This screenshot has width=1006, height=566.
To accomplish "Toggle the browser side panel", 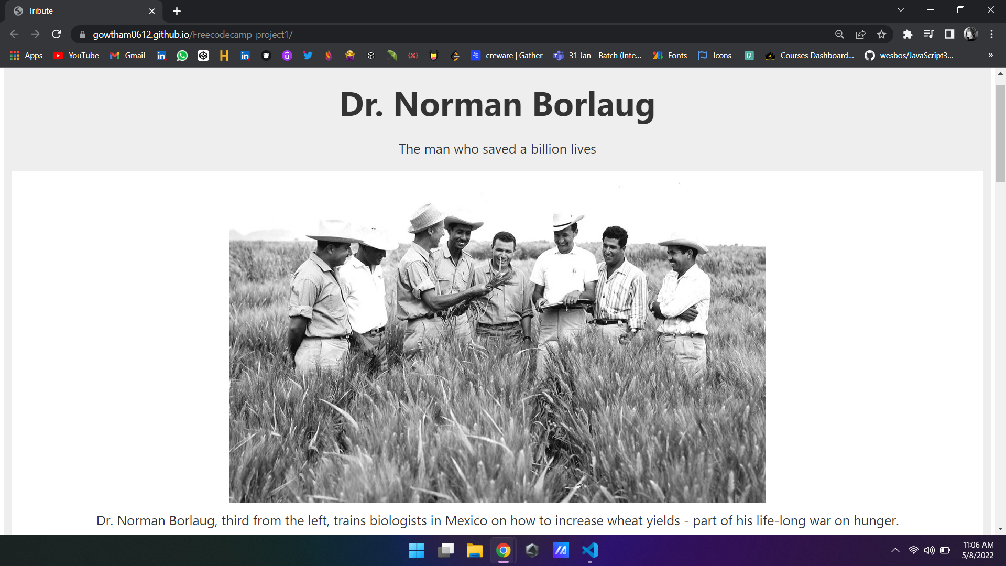I will [949, 35].
